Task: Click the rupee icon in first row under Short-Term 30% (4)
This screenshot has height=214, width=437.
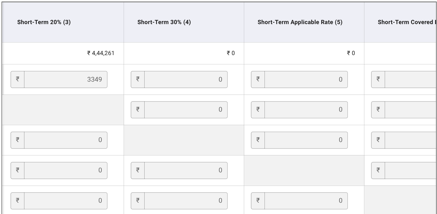Action: [x=138, y=79]
